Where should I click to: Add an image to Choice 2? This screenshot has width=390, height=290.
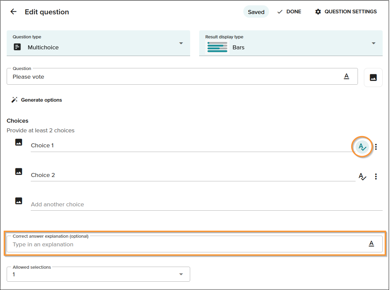(19, 171)
